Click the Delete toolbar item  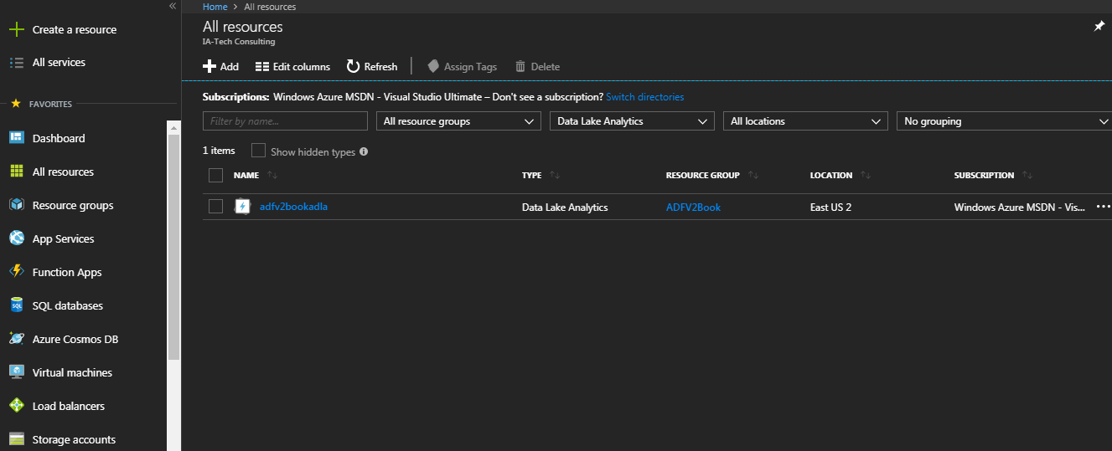coord(537,67)
